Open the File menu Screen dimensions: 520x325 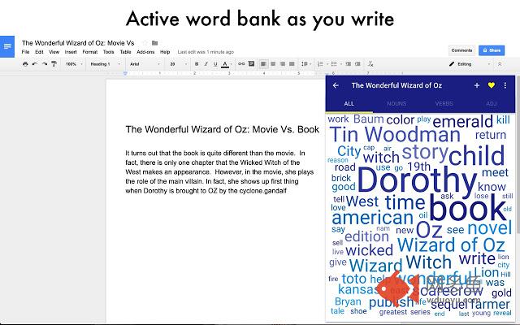coord(25,52)
